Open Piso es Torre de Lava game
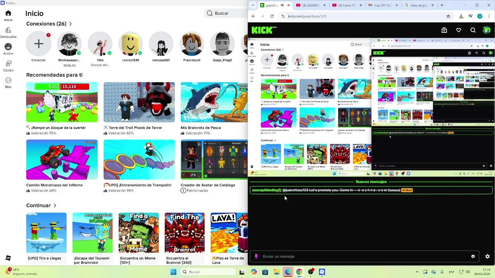This screenshot has width=495, height=278. pos(229,233)
